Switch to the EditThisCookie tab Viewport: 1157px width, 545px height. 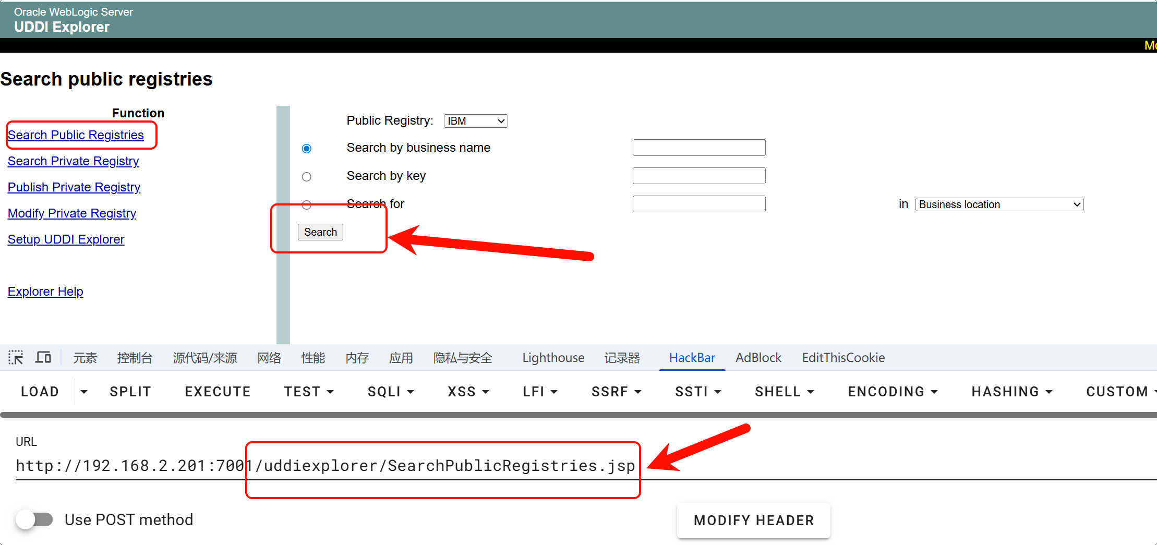pos(843,358)
